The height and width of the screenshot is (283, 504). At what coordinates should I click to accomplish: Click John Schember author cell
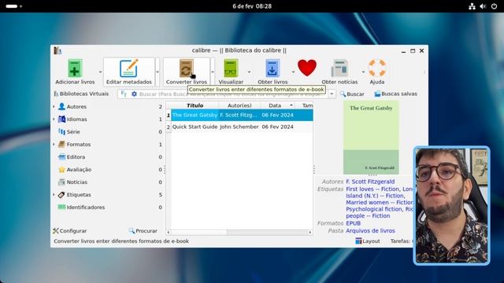[x=239, y=127]
